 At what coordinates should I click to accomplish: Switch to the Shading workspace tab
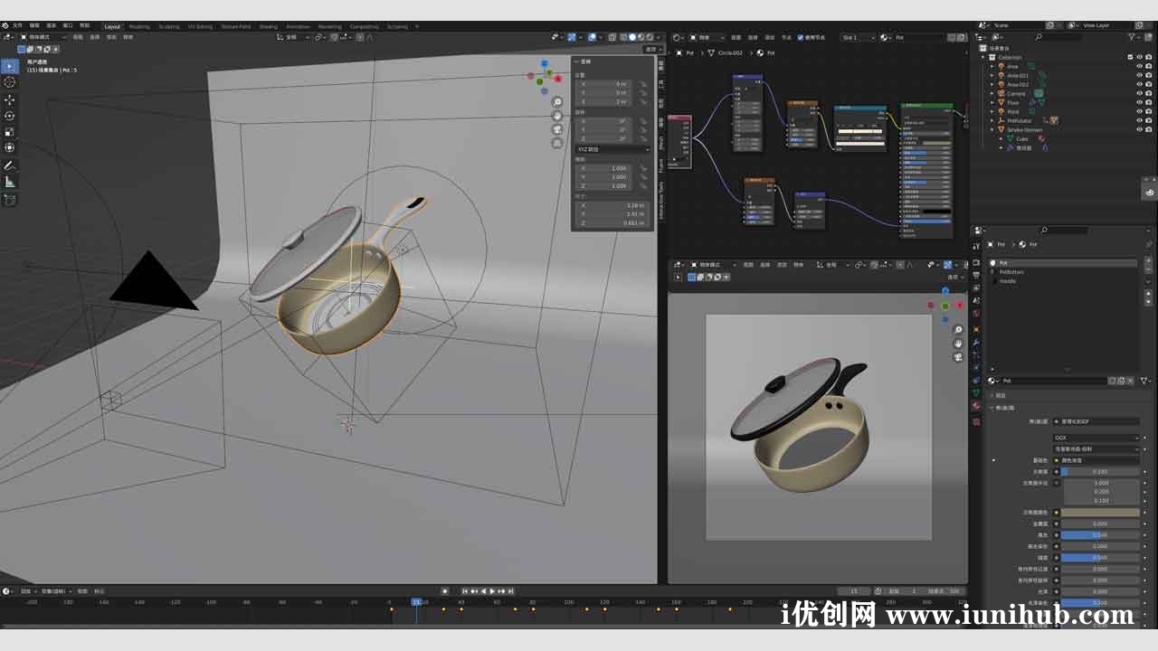[269, 26]
